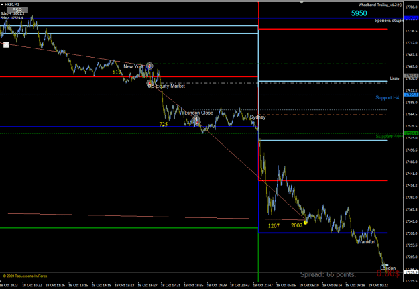Click the Wheelbarrel Trailing expert icon

[400, 5]
